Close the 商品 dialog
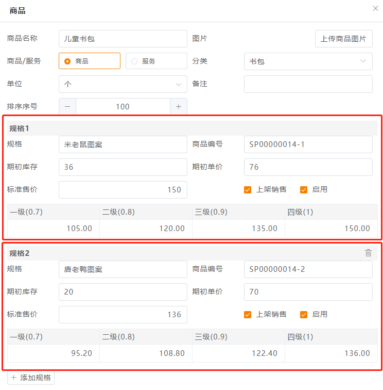 [x=375, y=9]
